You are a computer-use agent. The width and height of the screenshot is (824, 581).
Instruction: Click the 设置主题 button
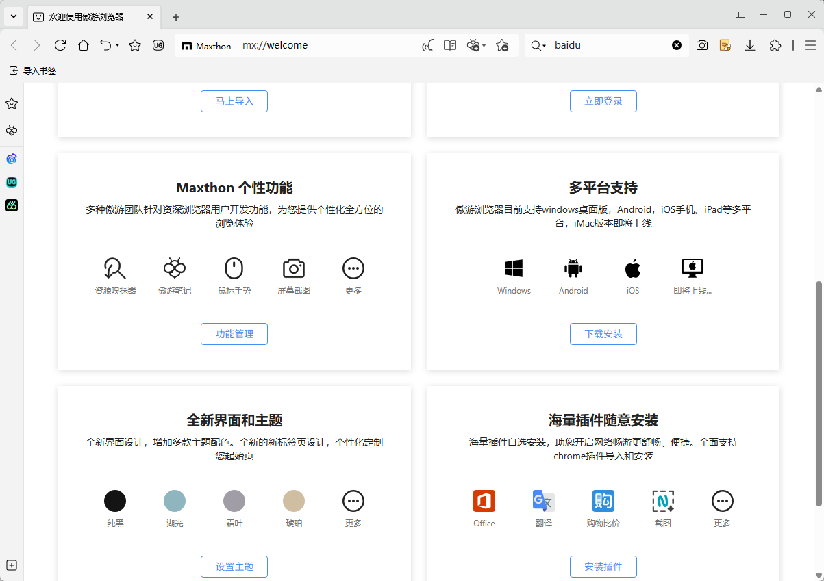point(234,567)
